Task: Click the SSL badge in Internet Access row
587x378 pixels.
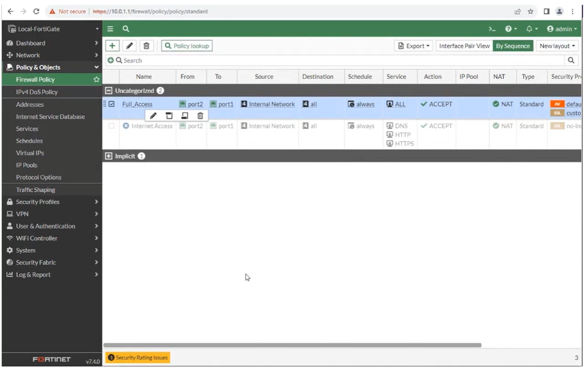Action: [x=557, y=126]
